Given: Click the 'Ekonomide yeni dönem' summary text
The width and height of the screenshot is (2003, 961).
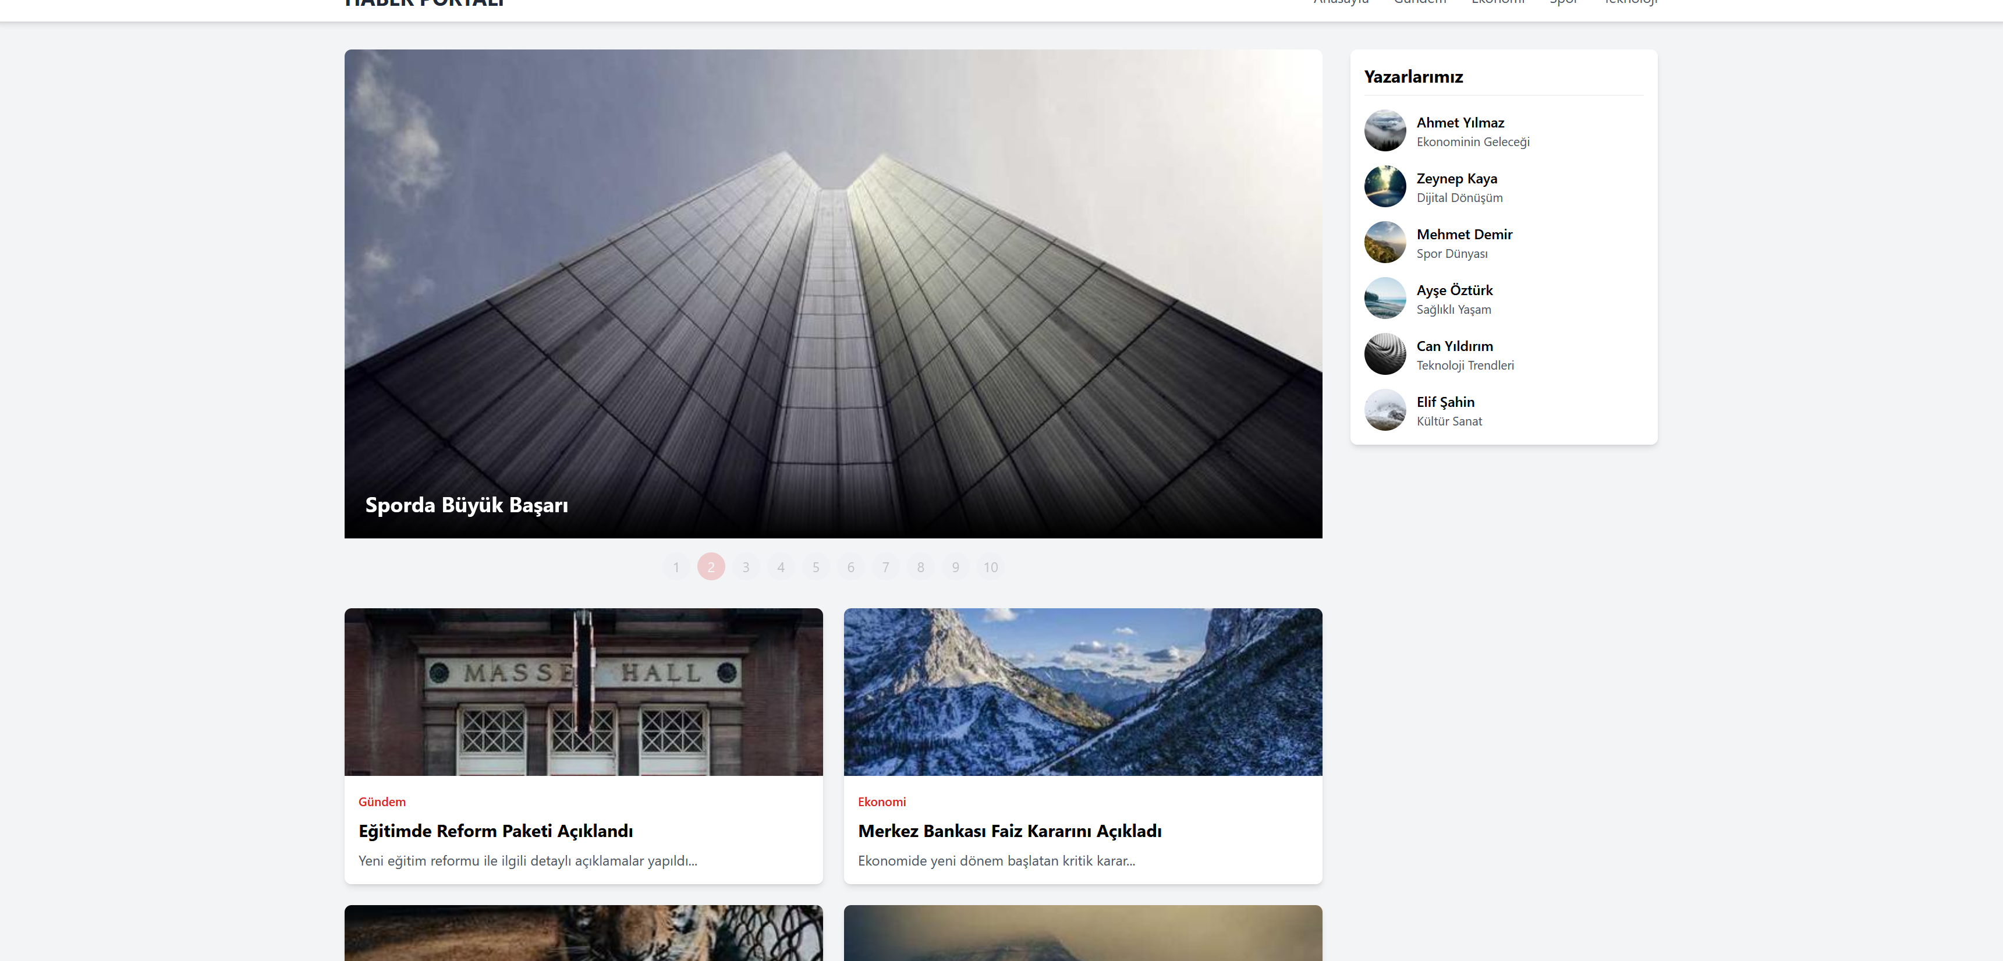Looking at the screenshot, I should click(x=996, y=861).
